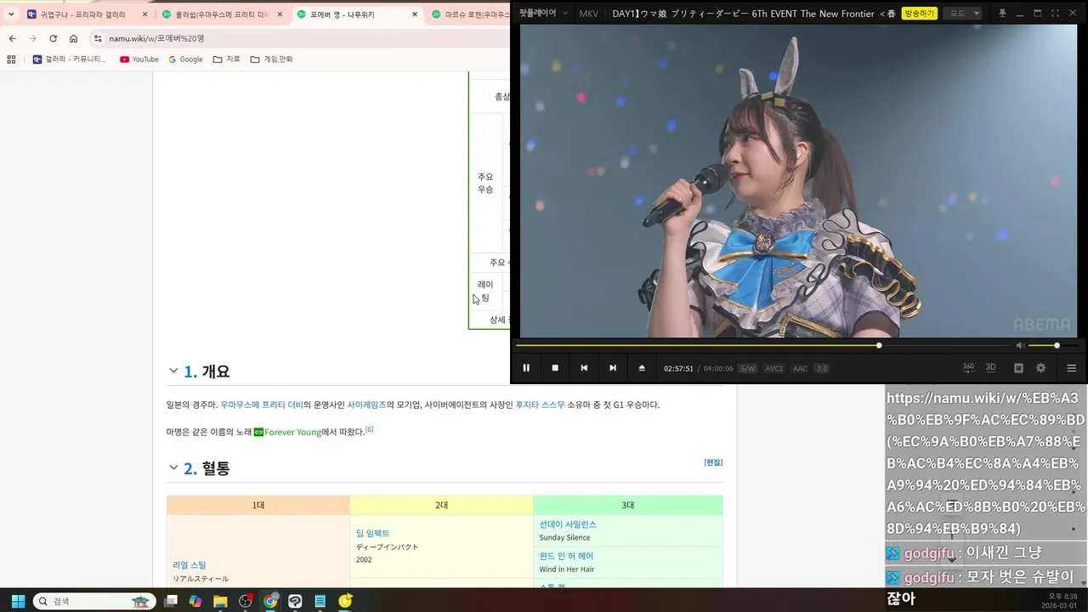Stop video playback in PotPlayer

point(555,368)
